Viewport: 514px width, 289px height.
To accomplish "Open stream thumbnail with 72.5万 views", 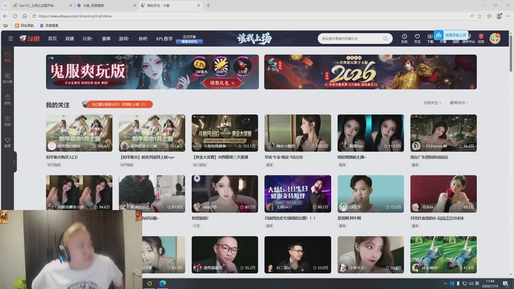I will [371, 194].
